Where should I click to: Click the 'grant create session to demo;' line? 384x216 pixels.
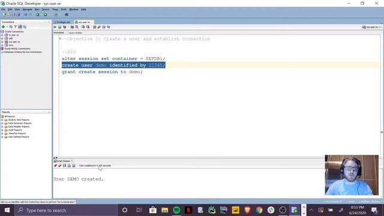click(x=102, y=72)
